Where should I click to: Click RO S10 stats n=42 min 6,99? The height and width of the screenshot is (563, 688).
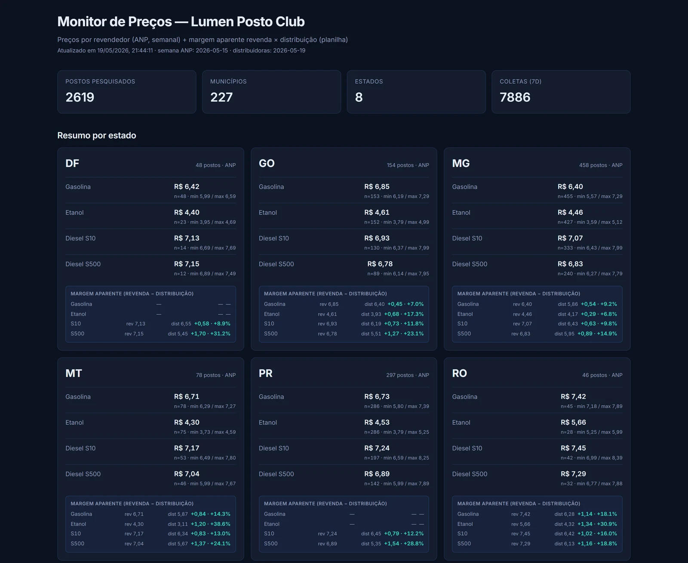592,458
